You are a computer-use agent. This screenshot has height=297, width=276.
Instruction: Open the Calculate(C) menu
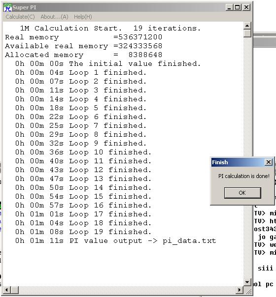tap(20, 17)
